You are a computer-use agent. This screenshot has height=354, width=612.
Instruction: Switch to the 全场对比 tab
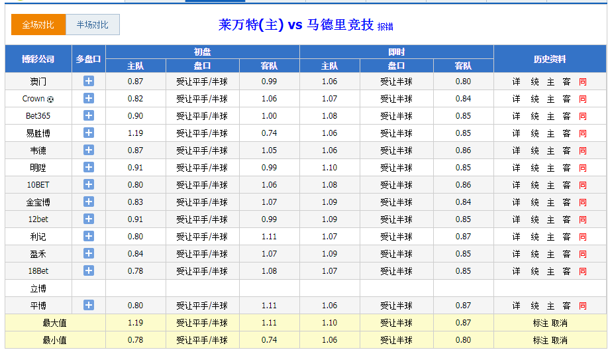(x=38, y=25)
